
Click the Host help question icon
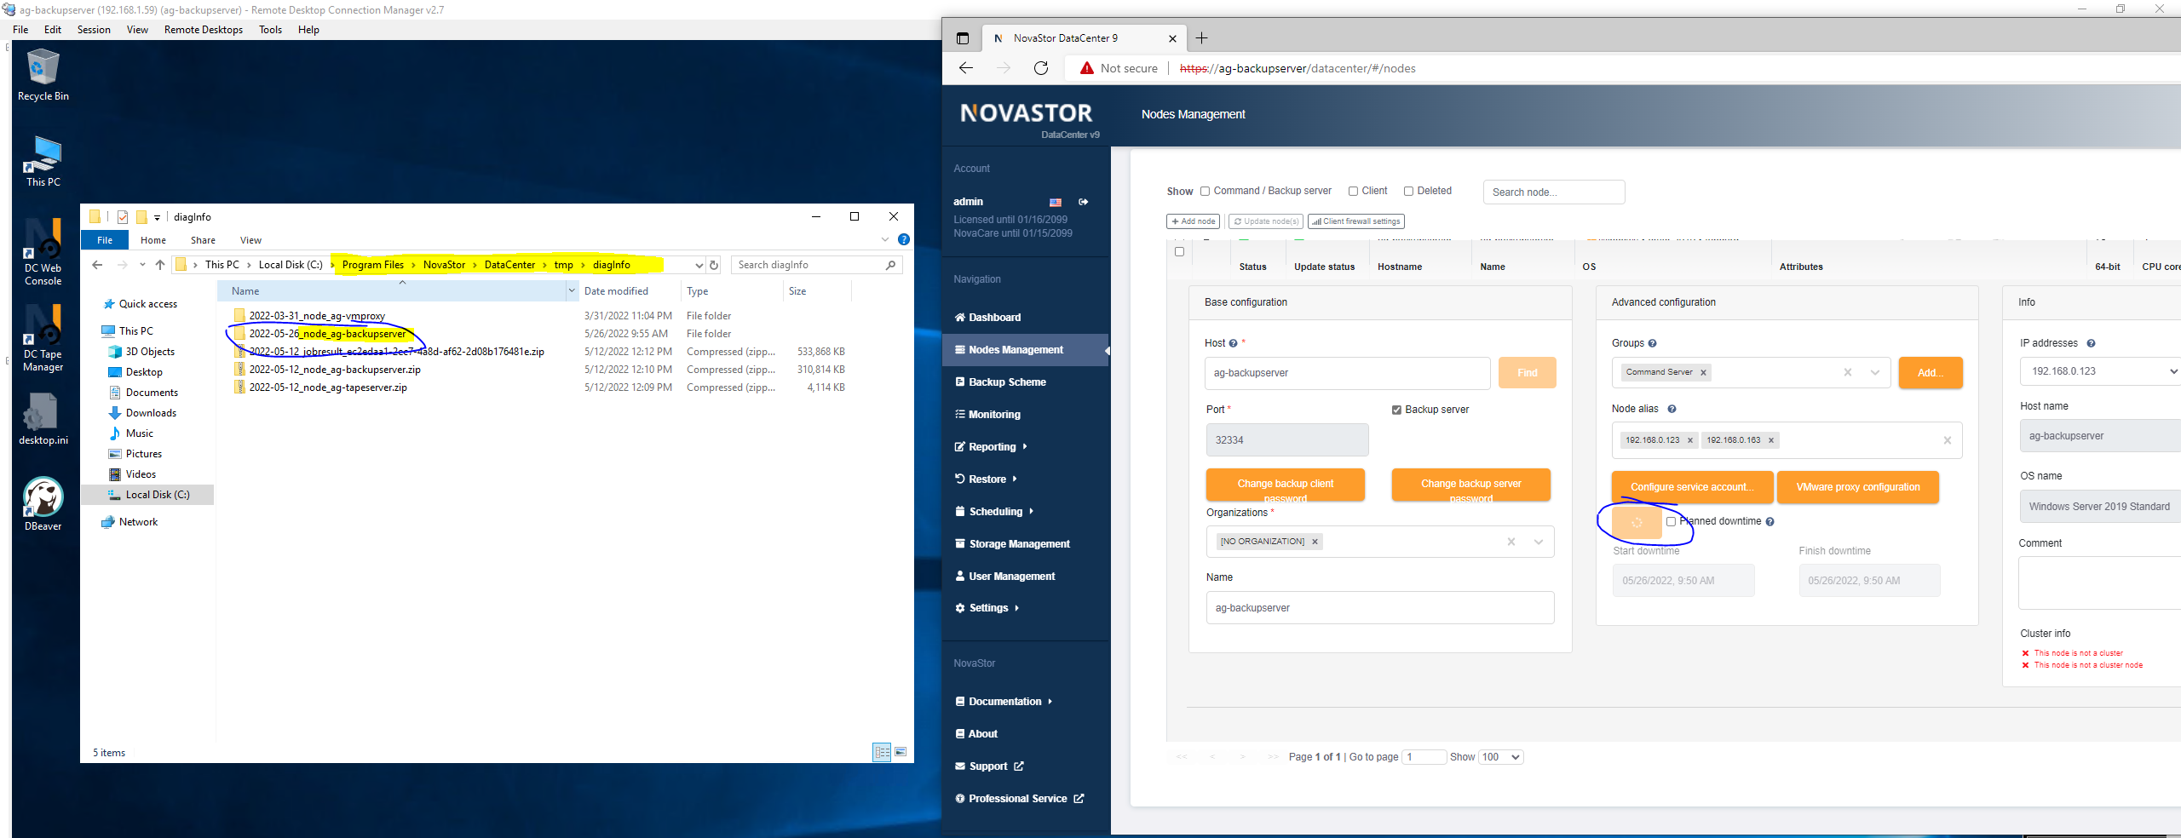click(x=1233, y=343)
